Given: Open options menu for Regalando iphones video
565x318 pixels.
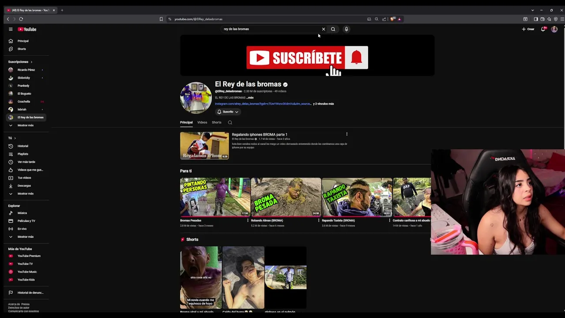Looking at the screenshot, I should point(347,134).
